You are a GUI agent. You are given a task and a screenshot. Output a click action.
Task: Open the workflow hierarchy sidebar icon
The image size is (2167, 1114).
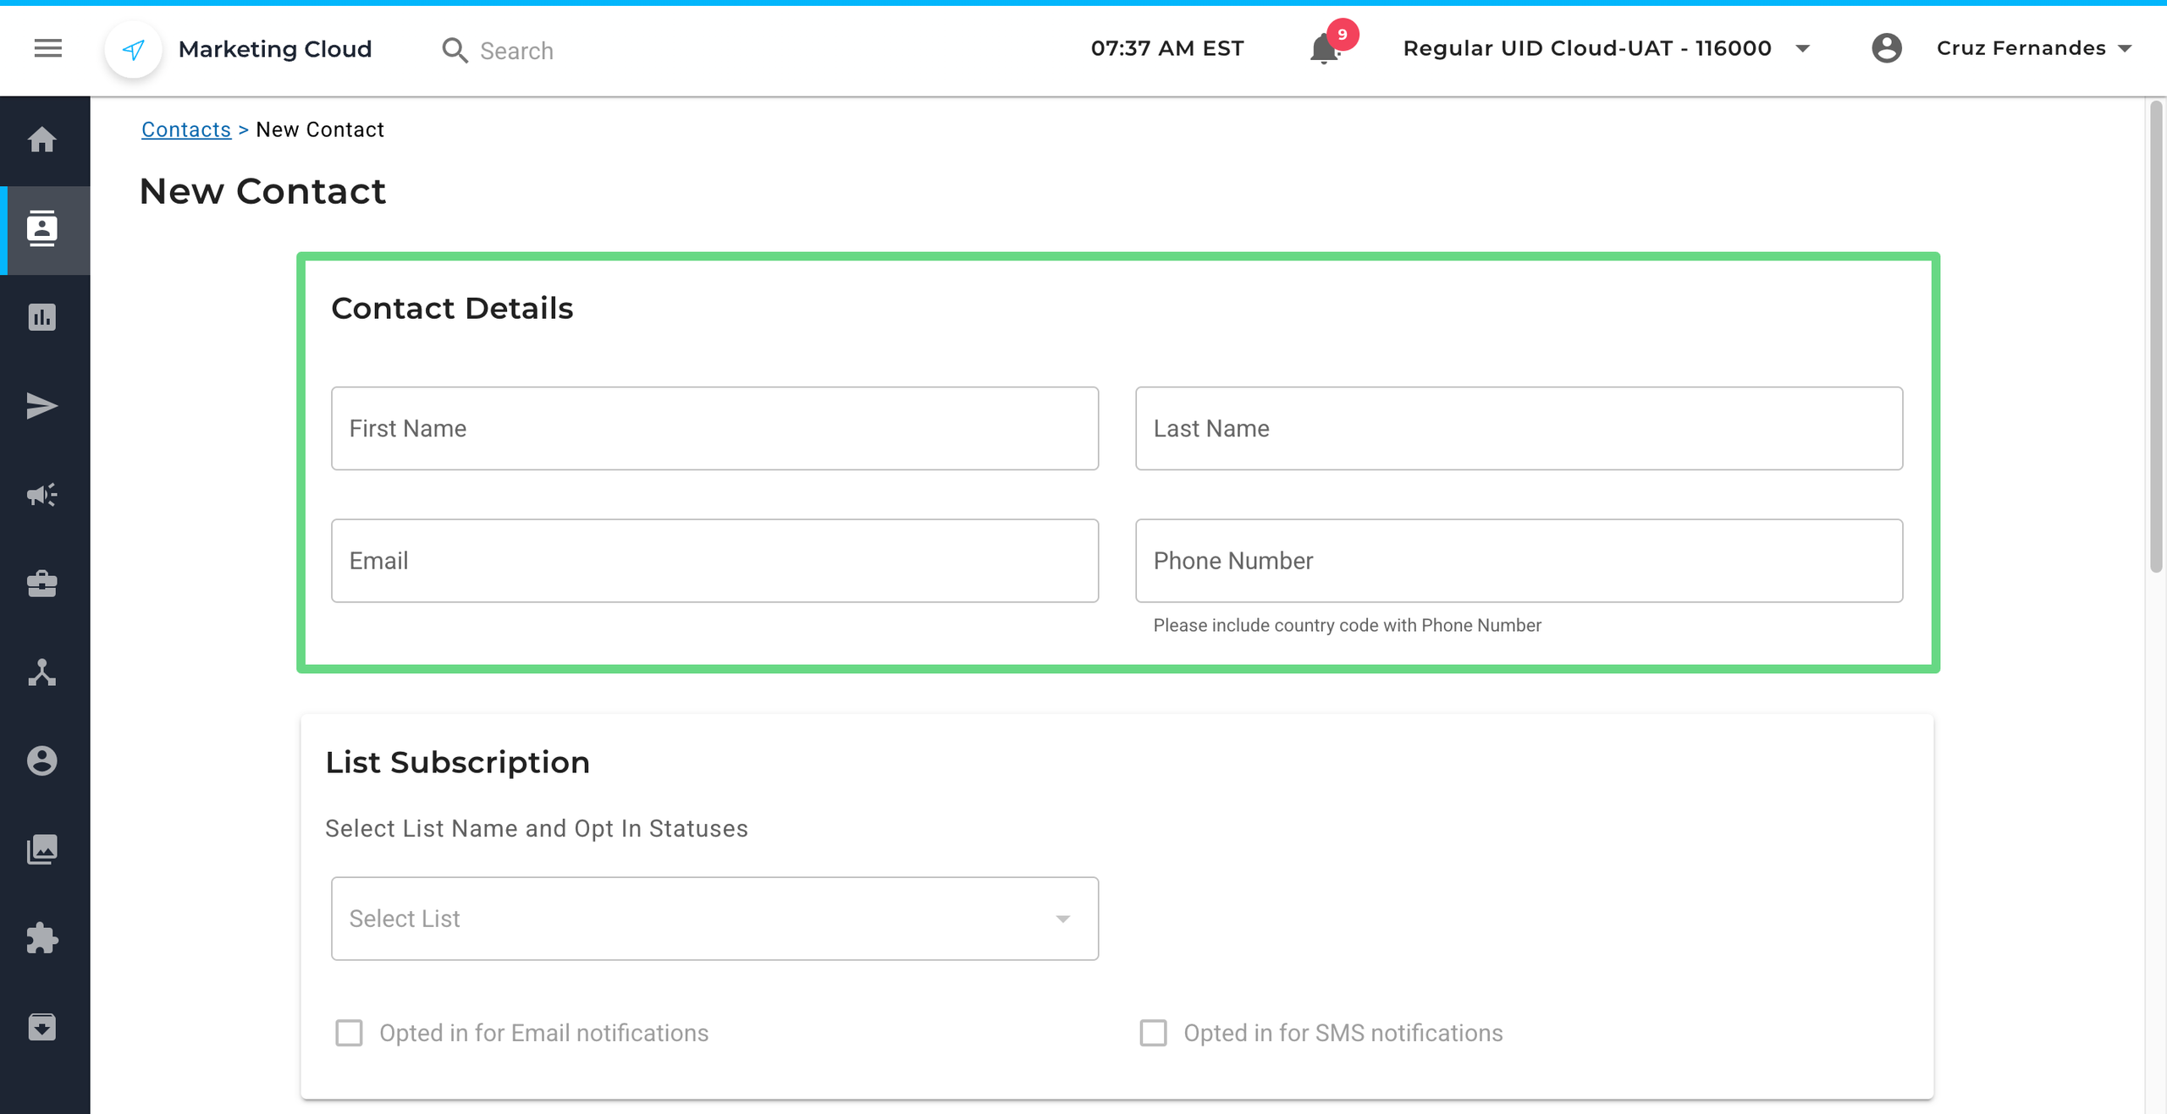[x=41, y=672]
